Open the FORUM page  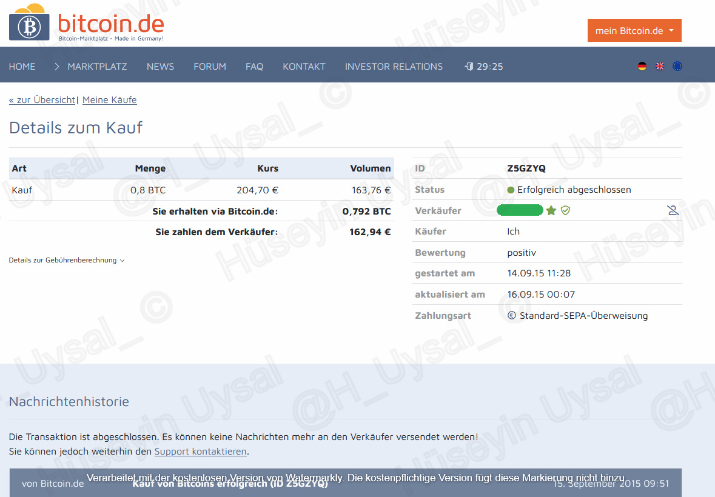[x=210, y=67]
